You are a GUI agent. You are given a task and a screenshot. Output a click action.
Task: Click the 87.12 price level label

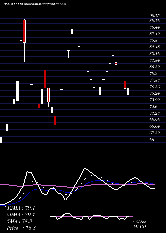[155, 34]
